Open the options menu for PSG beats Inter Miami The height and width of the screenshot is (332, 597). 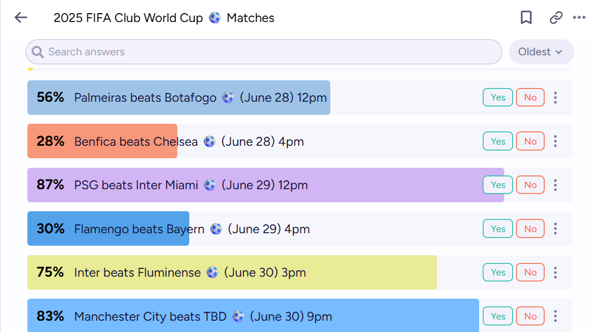click(x=555, y=185)
